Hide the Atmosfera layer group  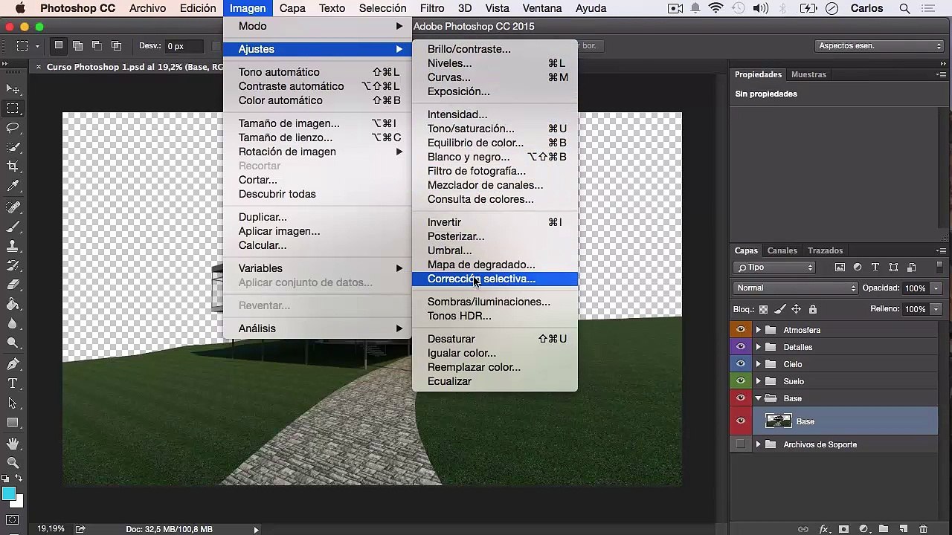pos(740,330)
